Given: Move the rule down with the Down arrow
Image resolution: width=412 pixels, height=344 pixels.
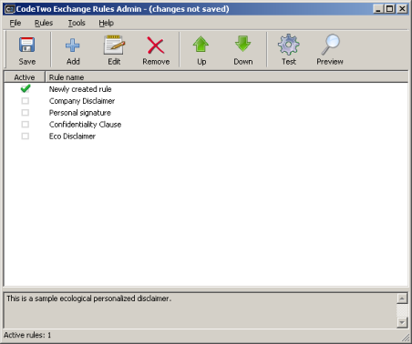Looking at the screenshot, I should tap(242, 45).
